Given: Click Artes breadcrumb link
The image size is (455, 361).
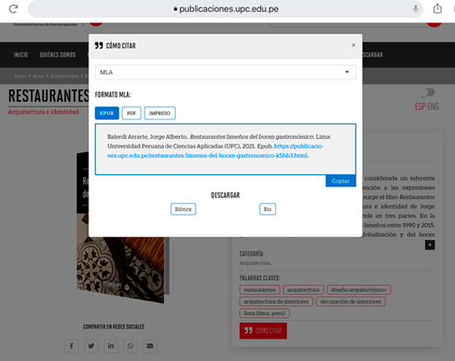Looking at the screenshot, I should 39,76.
